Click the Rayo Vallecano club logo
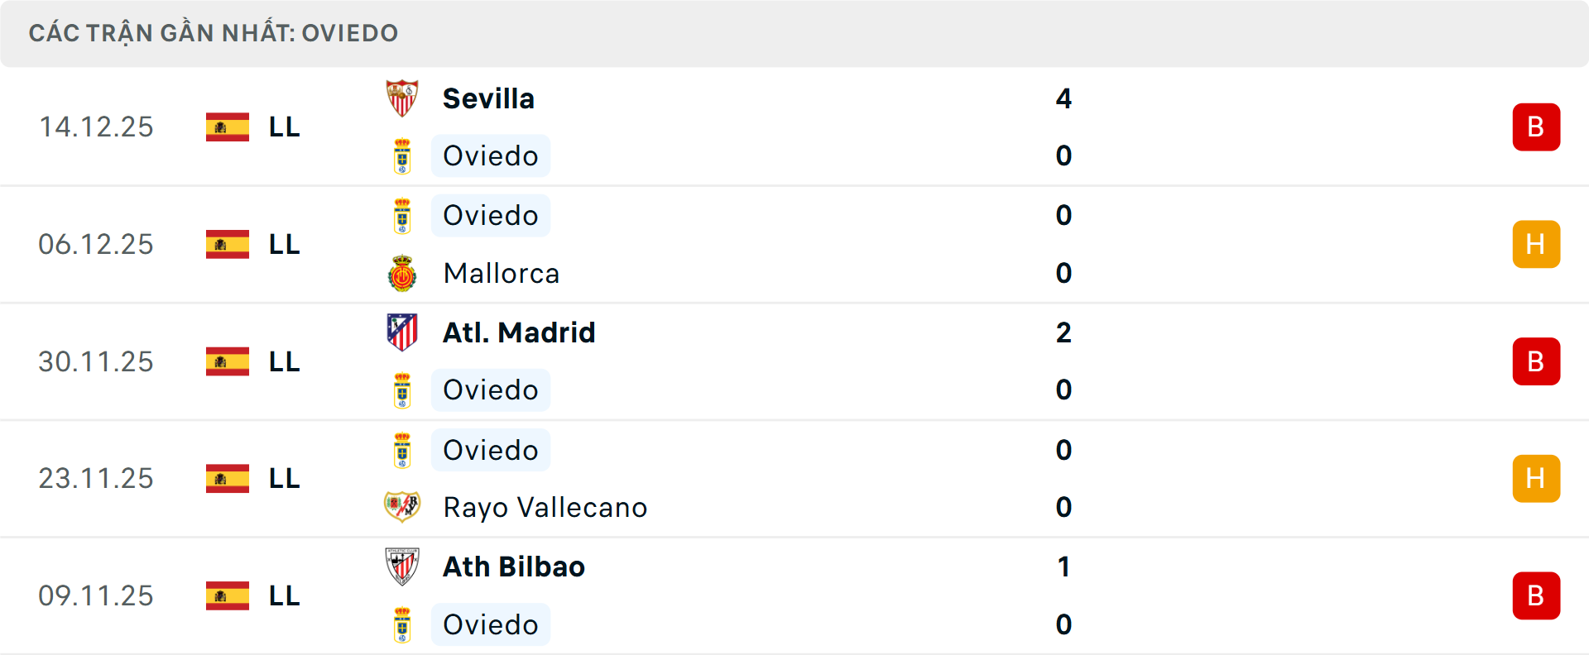 pyautogui.click(x=403, y=507)
